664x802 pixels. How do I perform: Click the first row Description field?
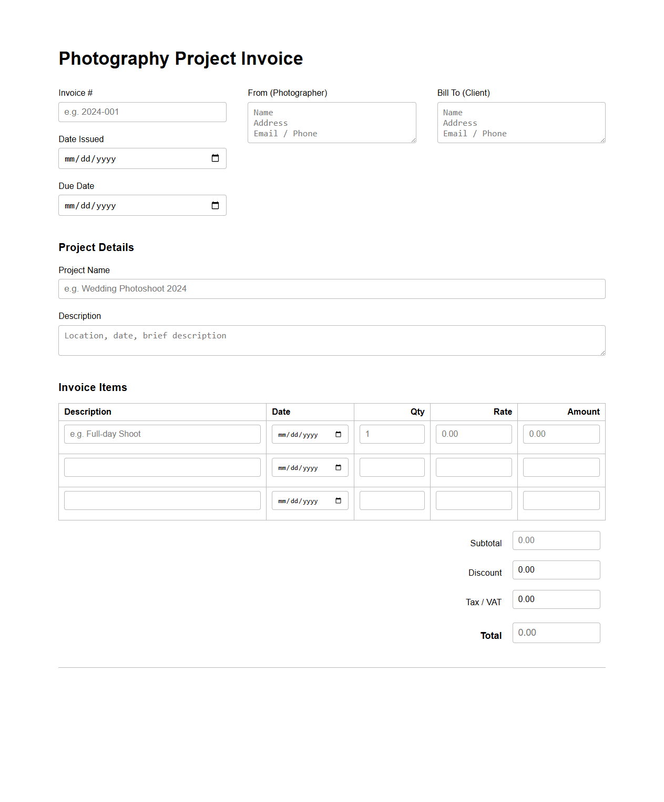click(162, 434)
